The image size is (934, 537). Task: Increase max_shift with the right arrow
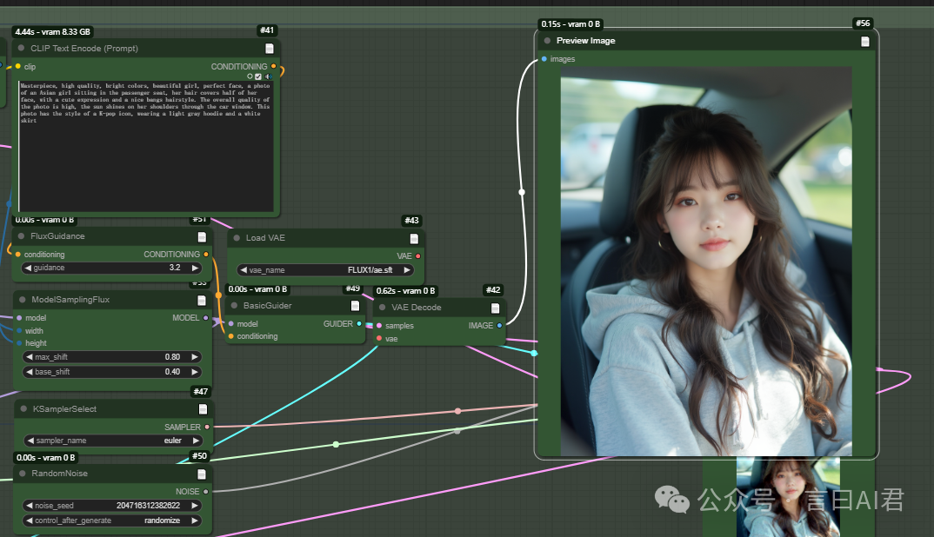tap(195, 357)
